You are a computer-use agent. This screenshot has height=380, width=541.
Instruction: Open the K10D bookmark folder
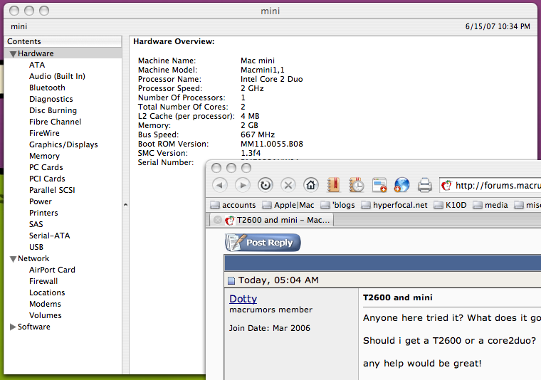pyautogui.click(x=450, y=205)
